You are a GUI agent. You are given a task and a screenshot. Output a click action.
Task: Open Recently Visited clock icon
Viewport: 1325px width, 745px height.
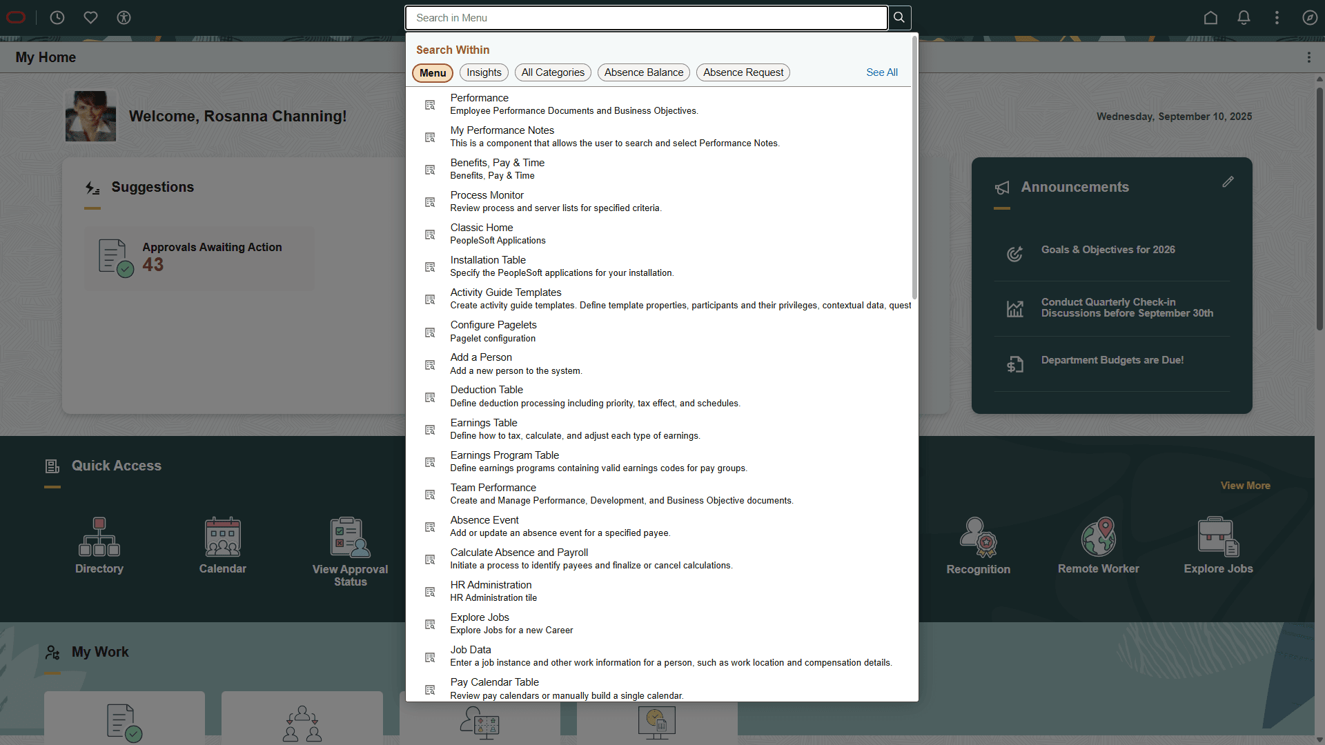pos(57,18)
